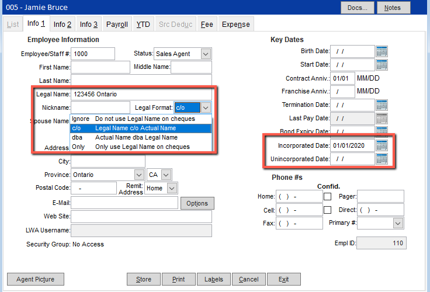Click the Src Deduc tab
The height and width of the screenshot is (292, 430).
click(175, 24)
